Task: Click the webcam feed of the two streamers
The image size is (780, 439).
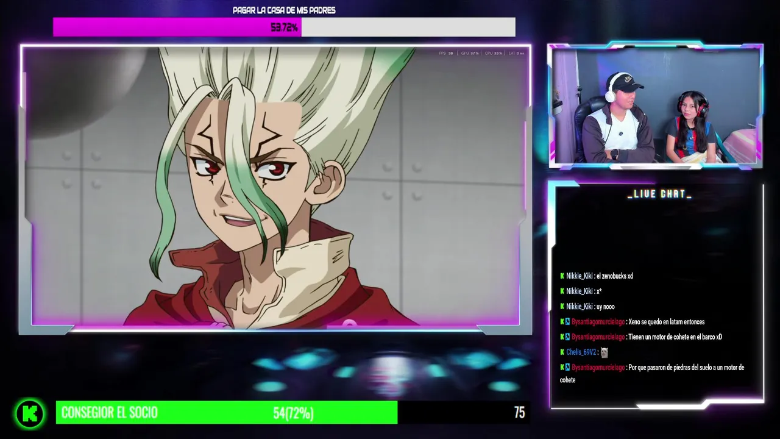Action: point(655,105)
